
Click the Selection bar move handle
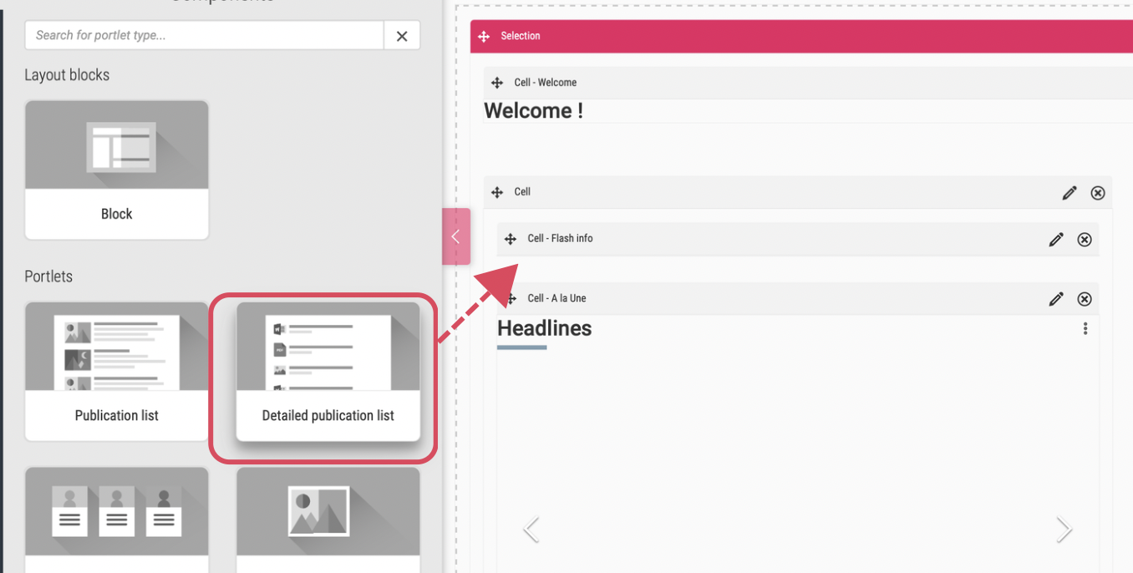[x=484, y=37]
